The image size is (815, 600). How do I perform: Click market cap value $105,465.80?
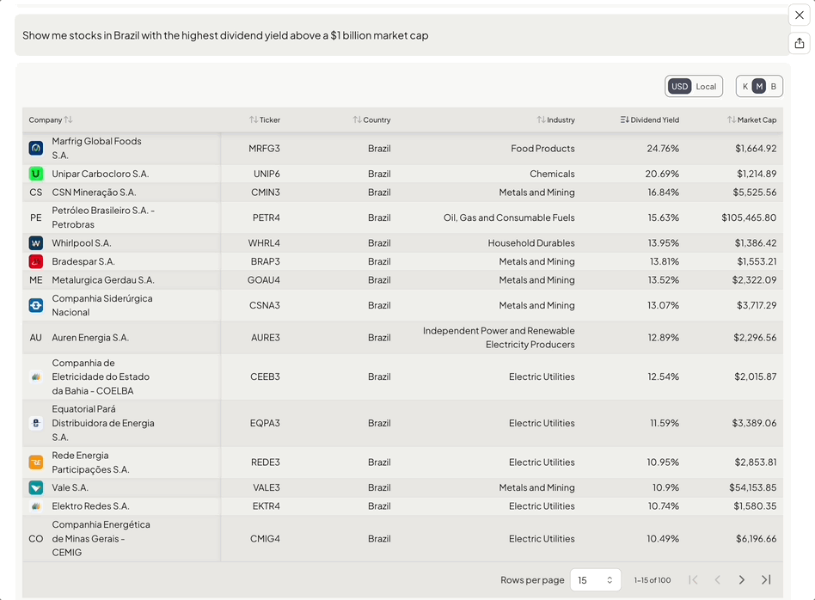coord(749,217)
